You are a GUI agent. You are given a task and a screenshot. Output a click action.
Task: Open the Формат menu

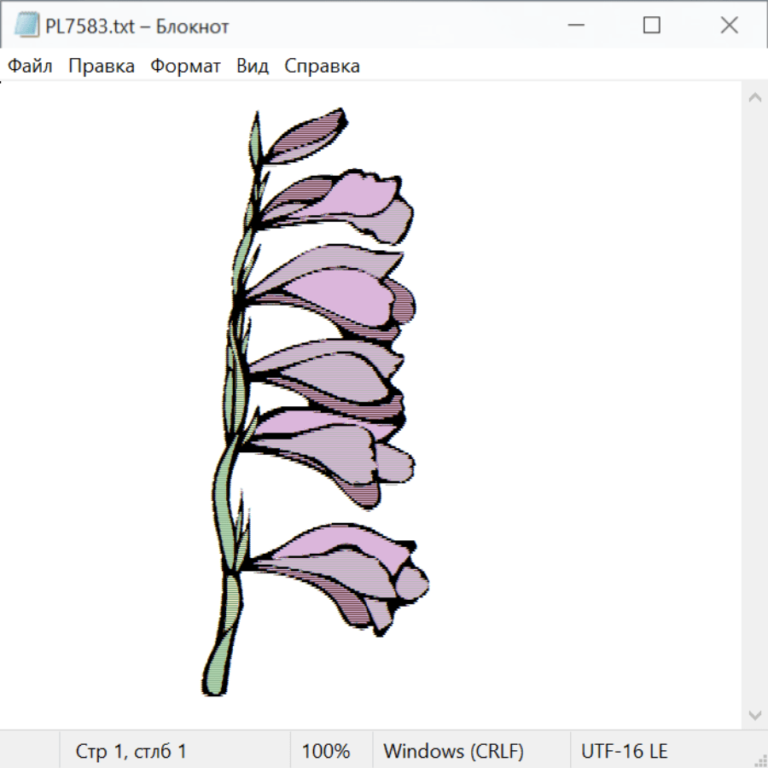tap(185, 67)
